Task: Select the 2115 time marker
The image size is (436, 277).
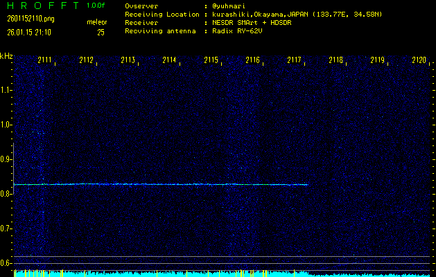Action: 211,60
